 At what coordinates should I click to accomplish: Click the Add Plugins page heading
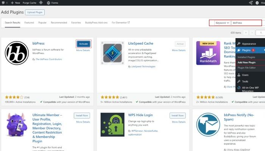12,12
